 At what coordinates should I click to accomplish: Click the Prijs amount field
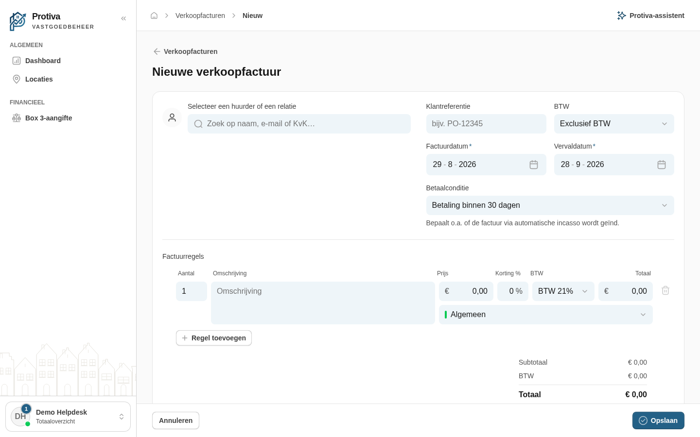466,291
